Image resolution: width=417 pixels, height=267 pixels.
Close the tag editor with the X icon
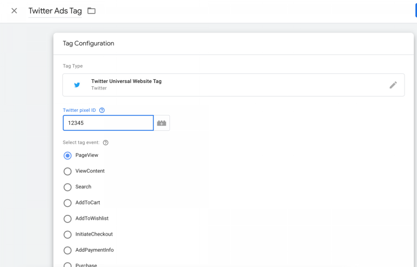[14, 11]
